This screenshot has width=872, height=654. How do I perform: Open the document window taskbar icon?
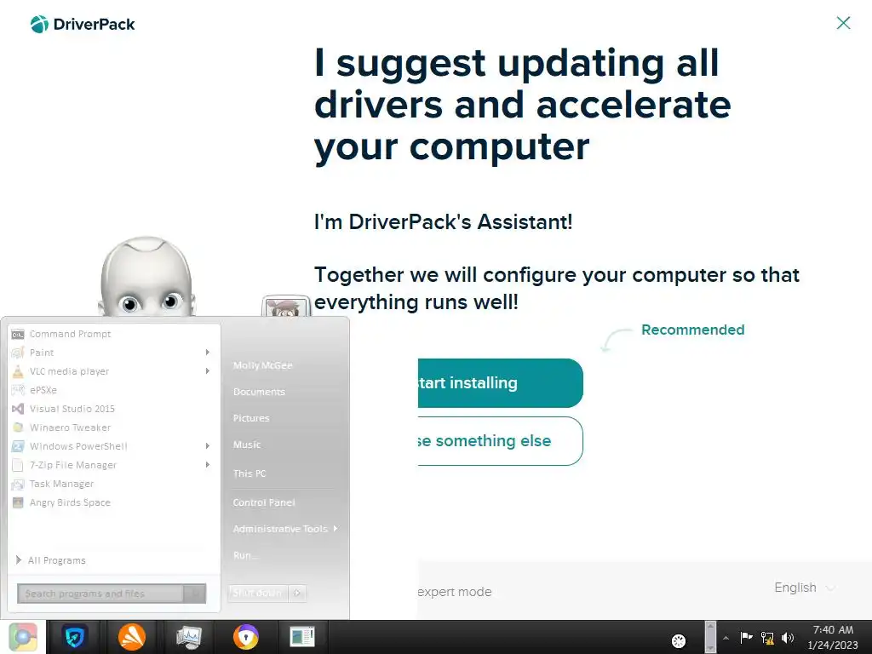point(302,637)
